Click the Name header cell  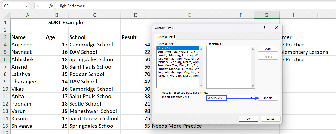tap(28, 37)
